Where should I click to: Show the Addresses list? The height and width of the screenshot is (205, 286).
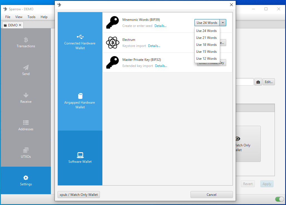(26, 126)
